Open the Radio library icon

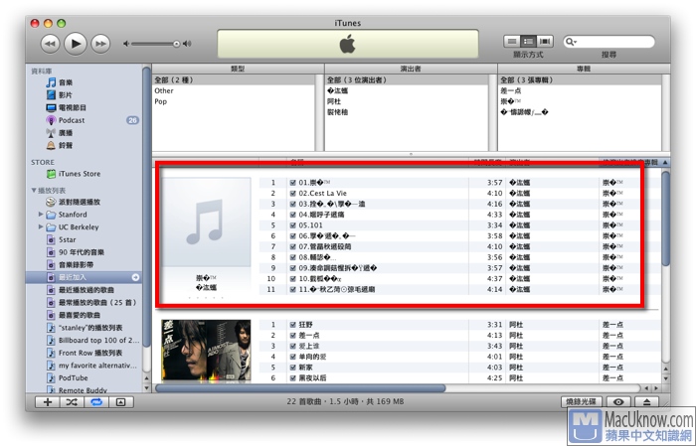coord(51,132)
